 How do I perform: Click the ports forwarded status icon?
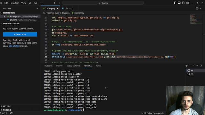12,113
